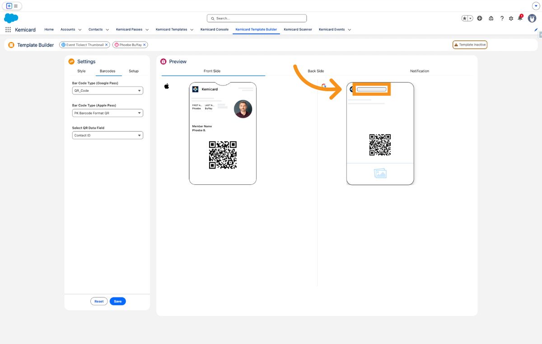The height and width of the screenshot is (344, 542).
Task: Open Global Actions plus icon
Action: 480,18
